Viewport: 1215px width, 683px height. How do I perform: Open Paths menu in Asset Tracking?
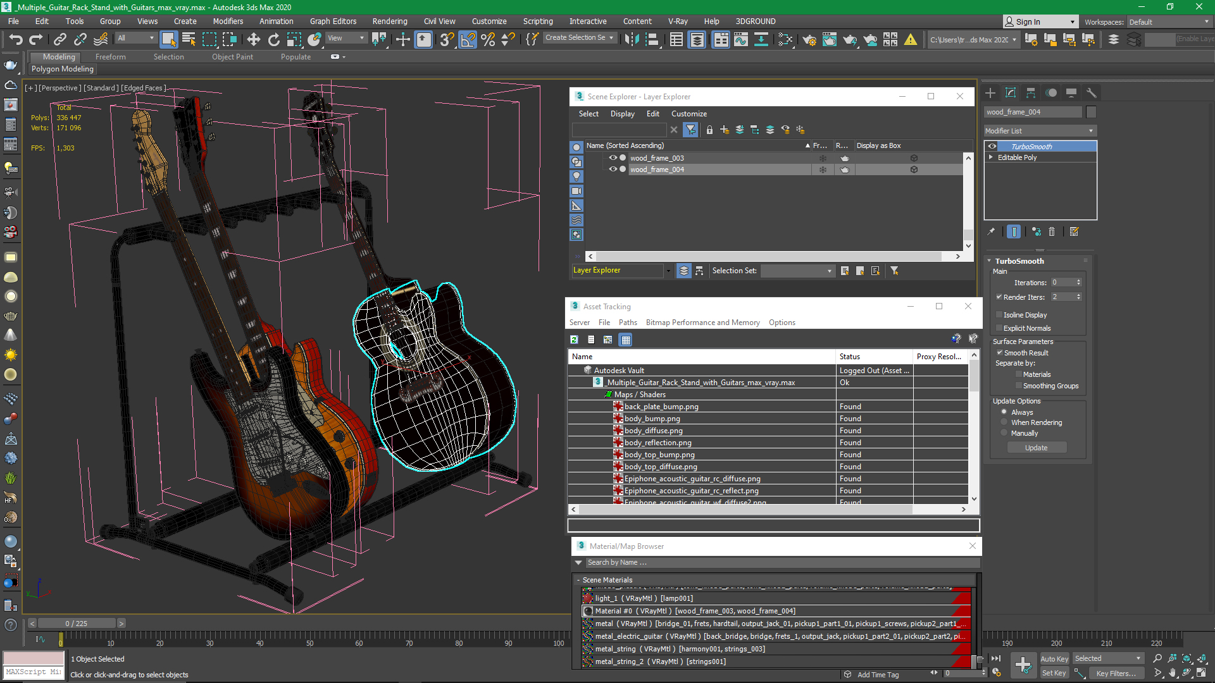click(628, 323)
